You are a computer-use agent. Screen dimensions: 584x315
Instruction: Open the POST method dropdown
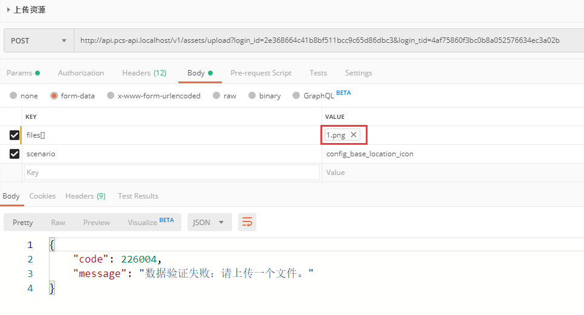click(38, 41)
